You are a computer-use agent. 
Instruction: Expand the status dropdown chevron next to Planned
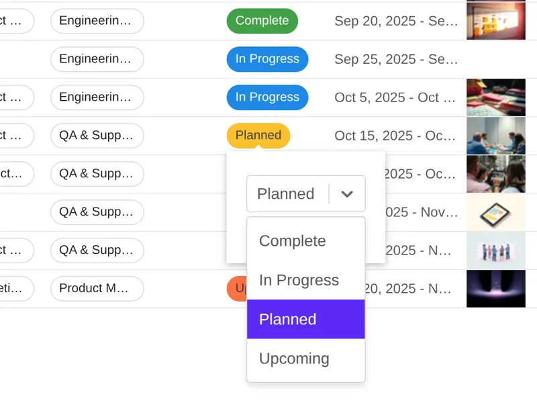[x=347, y=193]
